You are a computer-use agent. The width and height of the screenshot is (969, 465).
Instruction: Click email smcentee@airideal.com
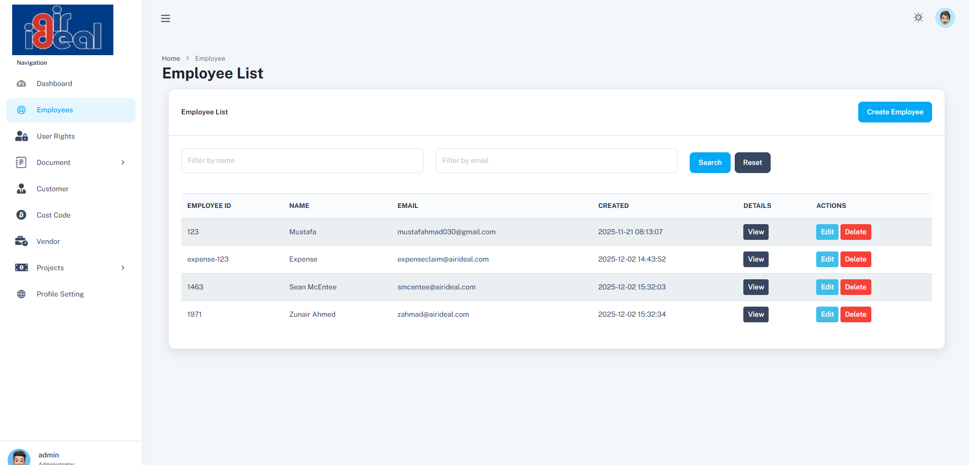(x=436, y=287)
